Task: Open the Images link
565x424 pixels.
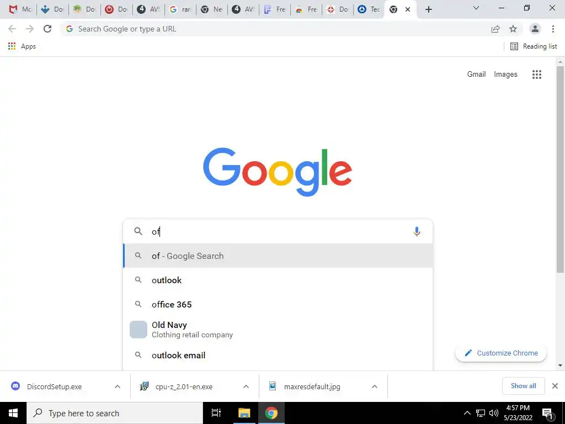Action: [505, 75]
